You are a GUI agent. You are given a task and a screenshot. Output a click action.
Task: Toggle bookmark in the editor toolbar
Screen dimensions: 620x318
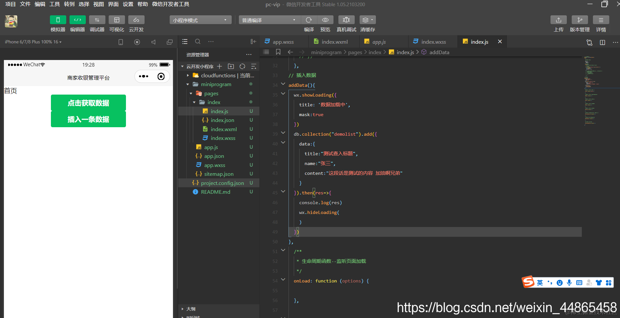[278, 52]
